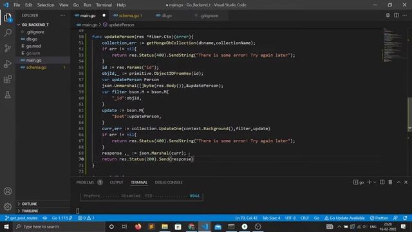
Task: Open the Search view in activity bar
Action: tap(8, 33)
